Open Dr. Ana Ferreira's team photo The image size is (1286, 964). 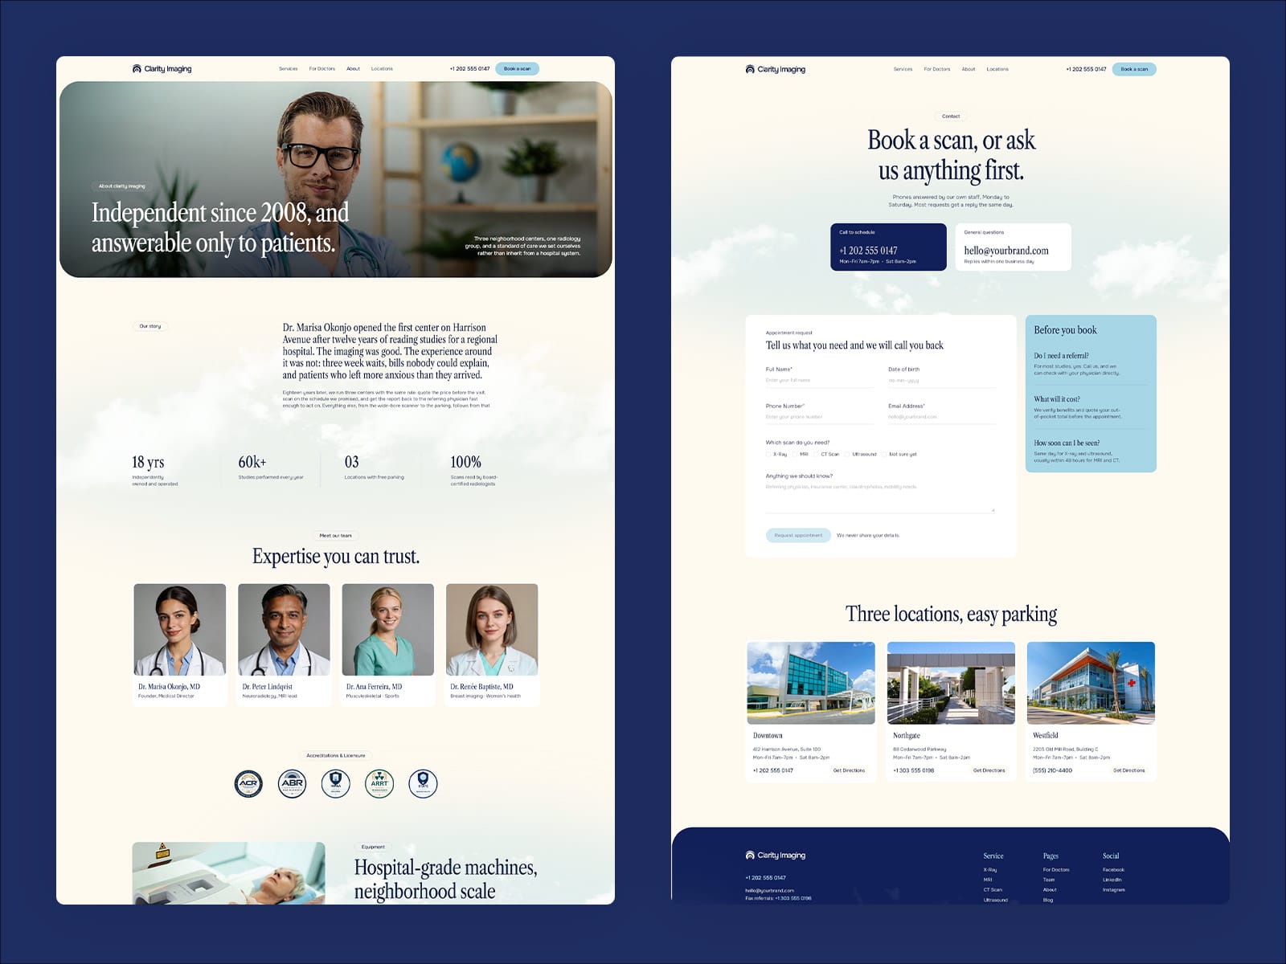tap(388, 630)
